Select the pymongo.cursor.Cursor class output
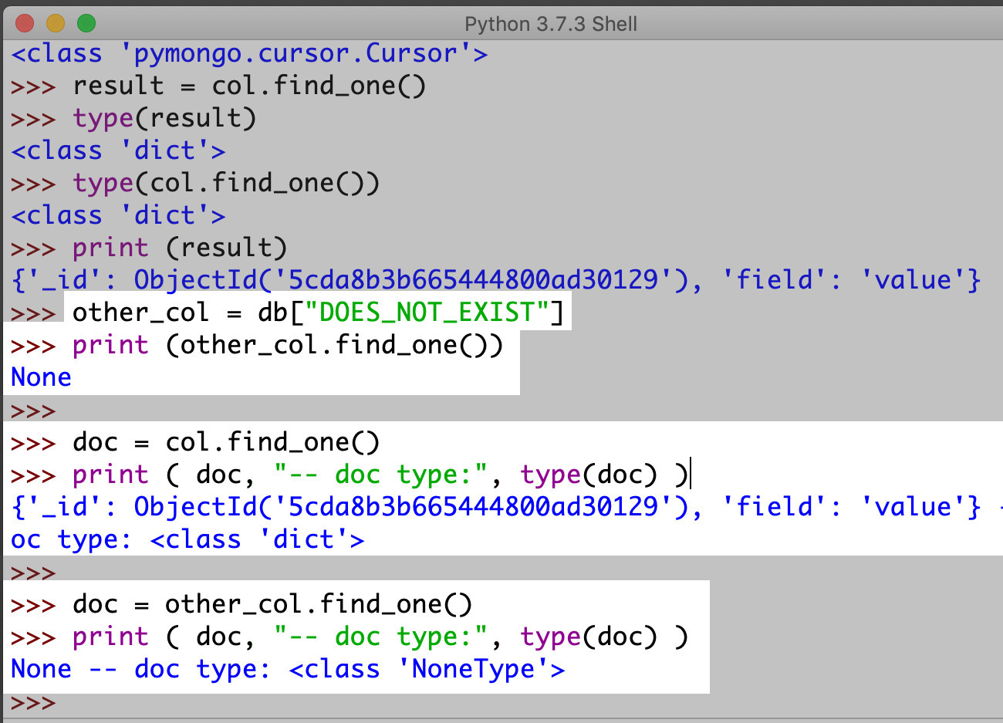The height and width of the screenshot is (723, 1003). [247, 52]
